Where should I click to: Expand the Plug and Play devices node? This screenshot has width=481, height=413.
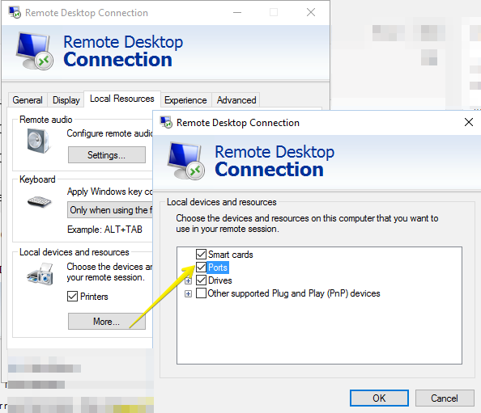tap(188, 294)
